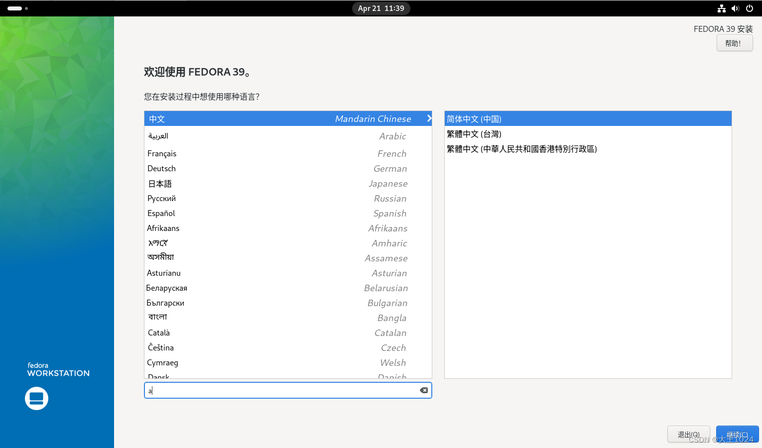Click the chevron arrow on the Mandarin Chinese row

pos(429,118)
